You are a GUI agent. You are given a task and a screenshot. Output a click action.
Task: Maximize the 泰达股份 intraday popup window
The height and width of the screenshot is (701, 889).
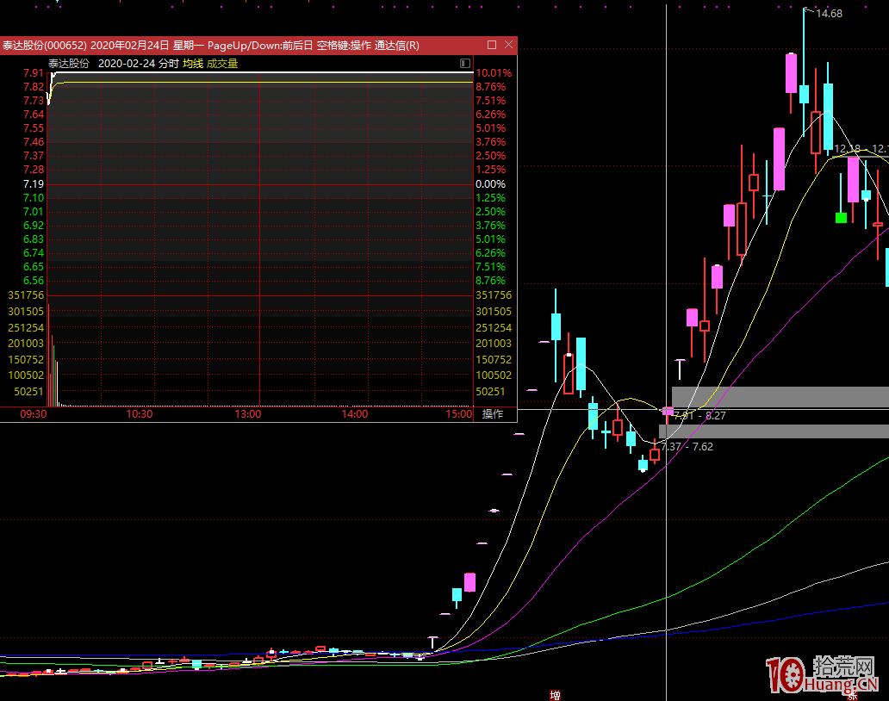[492, 45]
